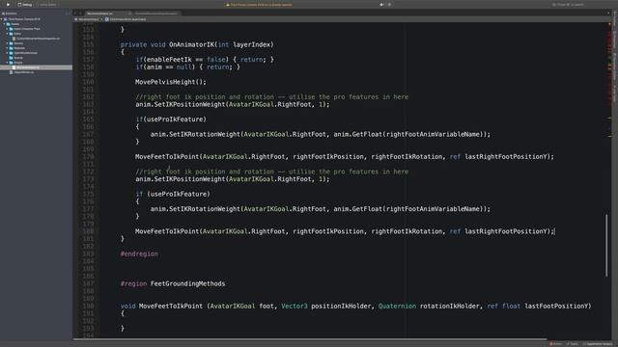Collapse the Assets folder arrow
This screenshot has width=618, height=347.
4,24
